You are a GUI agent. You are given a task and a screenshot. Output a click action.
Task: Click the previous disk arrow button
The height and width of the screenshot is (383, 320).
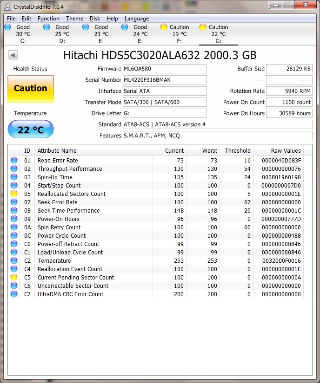click(13, 55)
